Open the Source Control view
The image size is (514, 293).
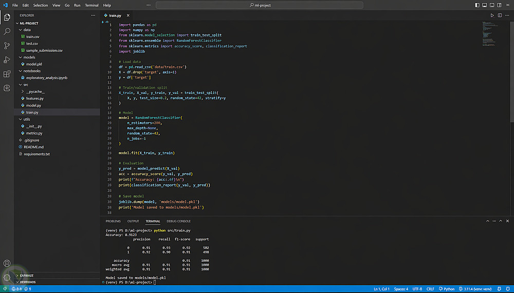[x=7, y=46]
